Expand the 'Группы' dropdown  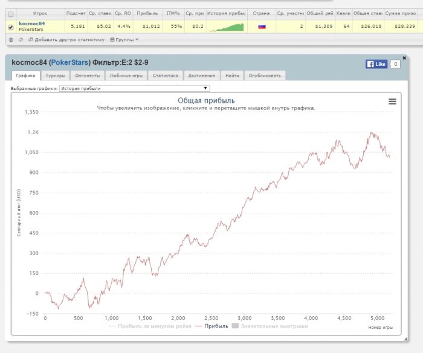(x=124, y=40)
